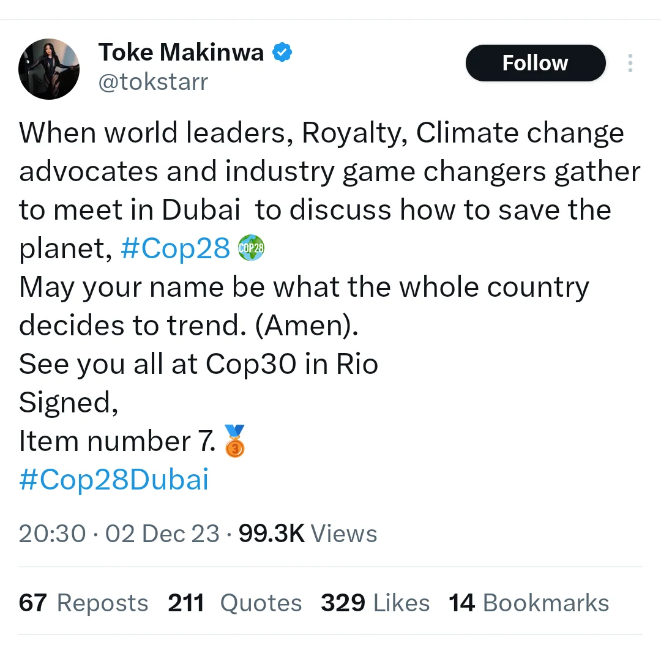
Task: Click the bronze medal emoji
Action: coord(235,441)
